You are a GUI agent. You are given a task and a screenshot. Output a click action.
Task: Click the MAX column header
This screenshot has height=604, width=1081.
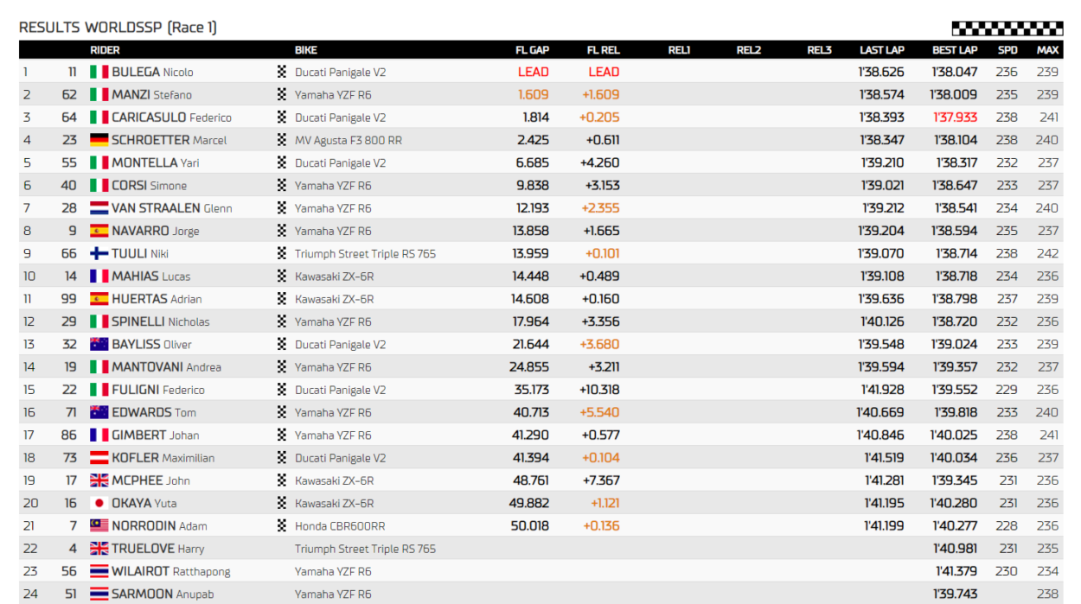pos(1047,50)
